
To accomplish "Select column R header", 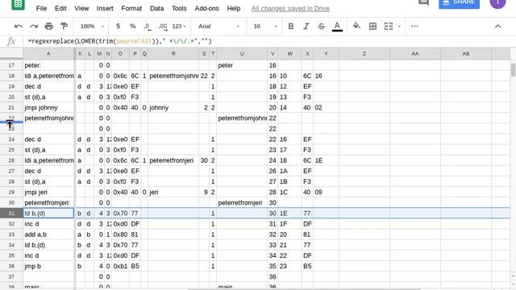I will click(173, 54).
